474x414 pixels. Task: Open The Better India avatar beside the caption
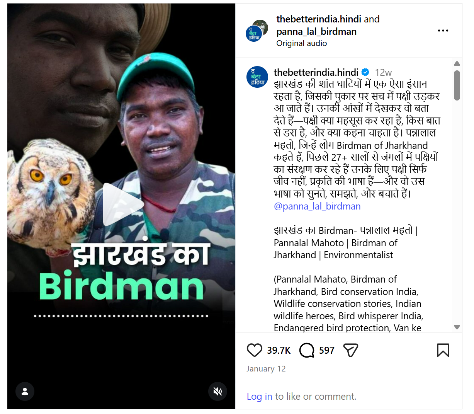pos(257,77)
